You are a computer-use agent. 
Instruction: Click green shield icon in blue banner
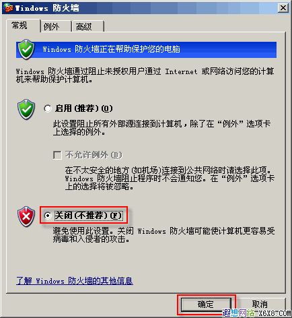(26, 49)
